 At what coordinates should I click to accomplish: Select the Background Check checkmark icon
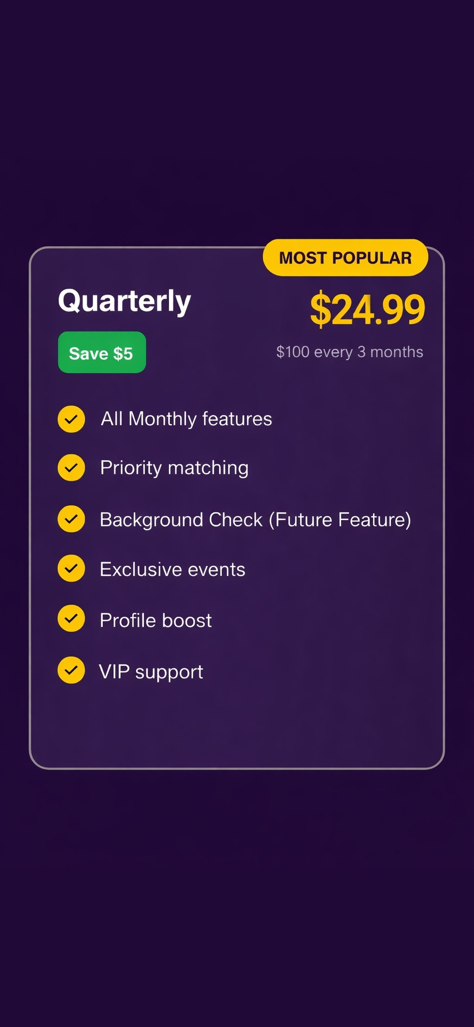pos(71,519)
